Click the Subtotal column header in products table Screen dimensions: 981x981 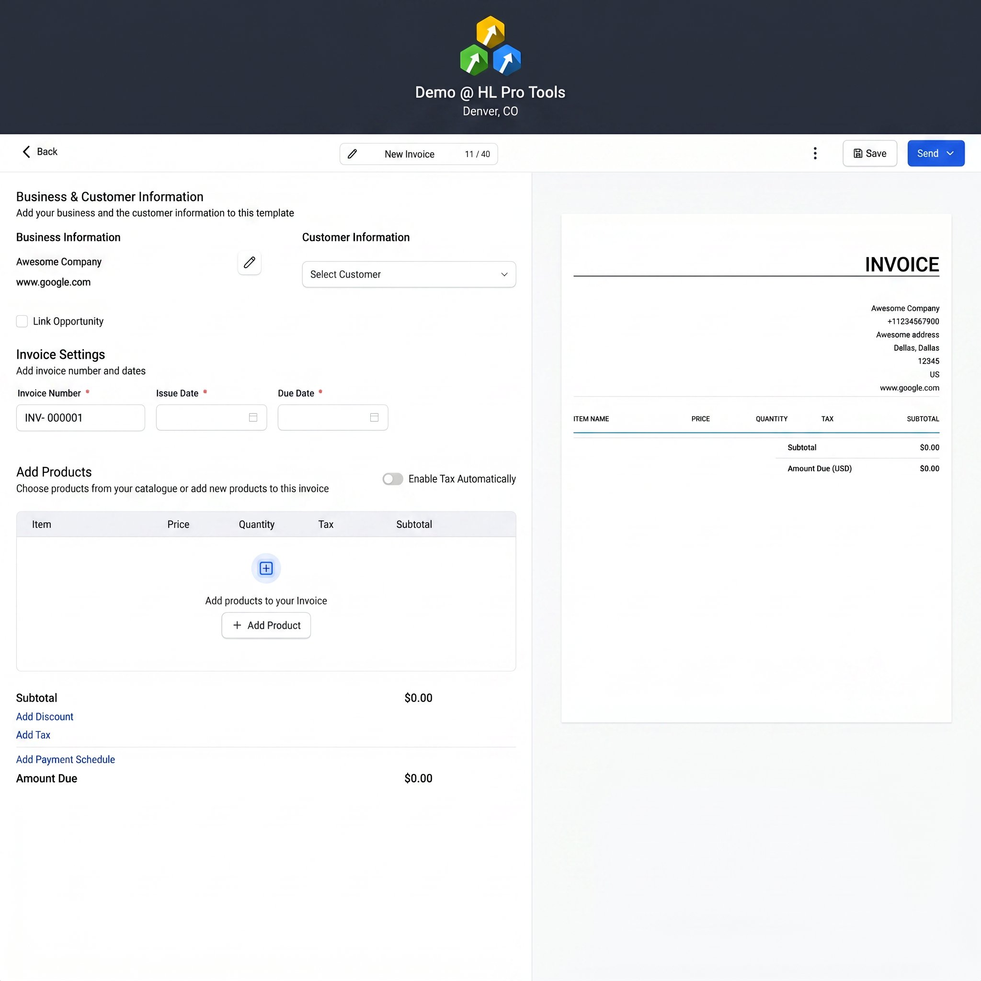(x=414, y=524)
